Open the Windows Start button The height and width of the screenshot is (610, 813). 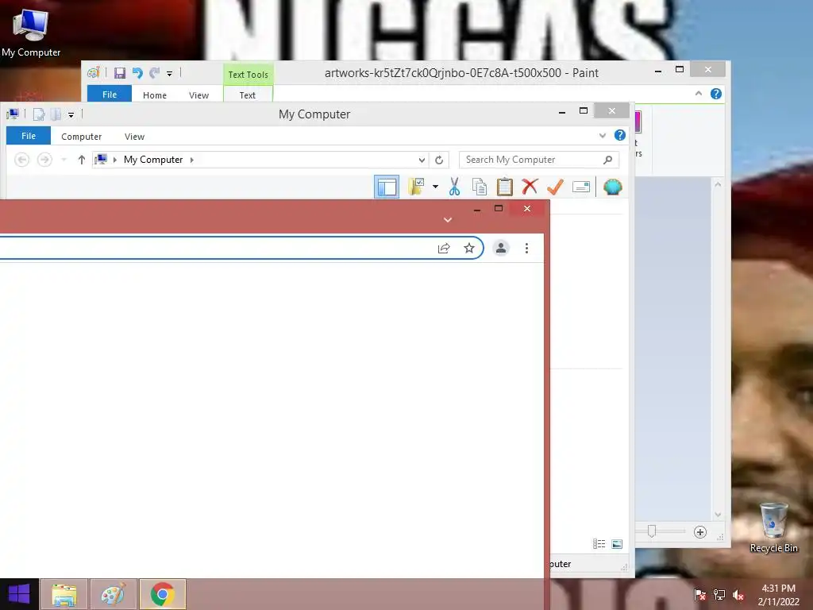pos(19,594)
